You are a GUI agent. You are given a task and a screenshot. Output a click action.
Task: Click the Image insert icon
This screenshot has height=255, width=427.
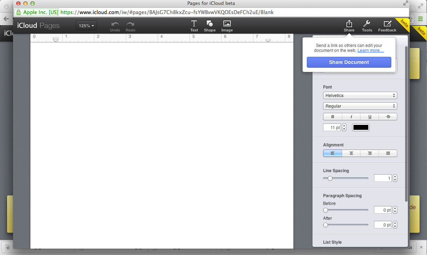point(227,24)
